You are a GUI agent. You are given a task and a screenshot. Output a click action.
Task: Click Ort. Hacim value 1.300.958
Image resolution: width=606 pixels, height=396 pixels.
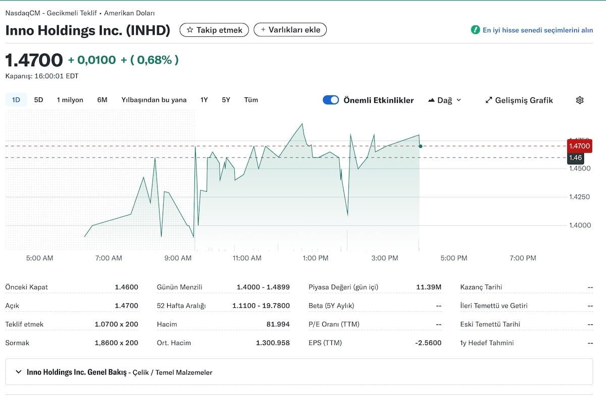point(273,343)
